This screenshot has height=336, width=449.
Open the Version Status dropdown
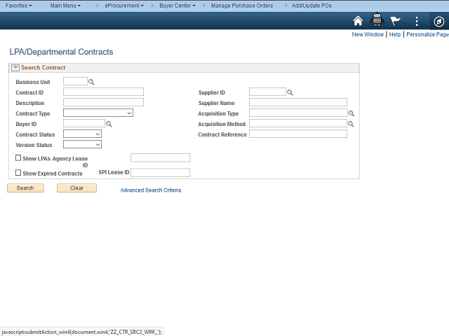(82, 144)
